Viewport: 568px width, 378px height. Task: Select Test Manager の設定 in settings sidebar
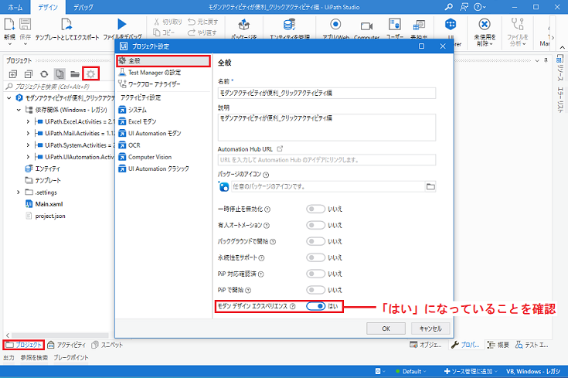pyautogui.click(x=163, y=73)
